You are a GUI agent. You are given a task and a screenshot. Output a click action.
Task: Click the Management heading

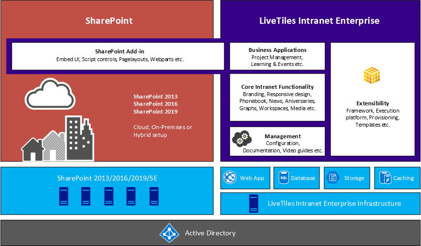point(283,136)
